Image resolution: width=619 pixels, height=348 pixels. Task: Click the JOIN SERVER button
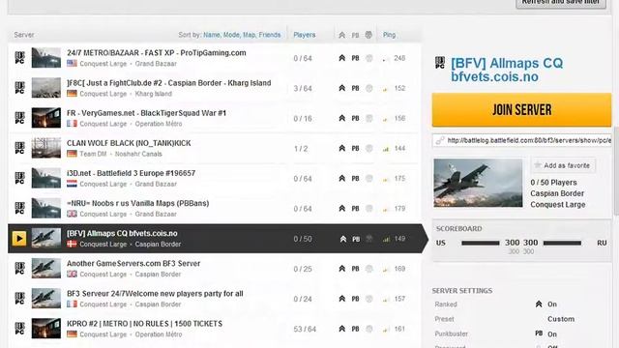(x=521, y=109)
